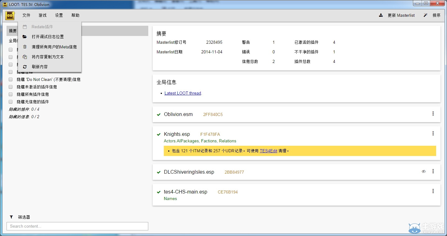The width and height of the screenshot is (447, 236).
Task: Click Masterlist date 2014-11-04
Action: pyautogui.click(x=212, y=52)
